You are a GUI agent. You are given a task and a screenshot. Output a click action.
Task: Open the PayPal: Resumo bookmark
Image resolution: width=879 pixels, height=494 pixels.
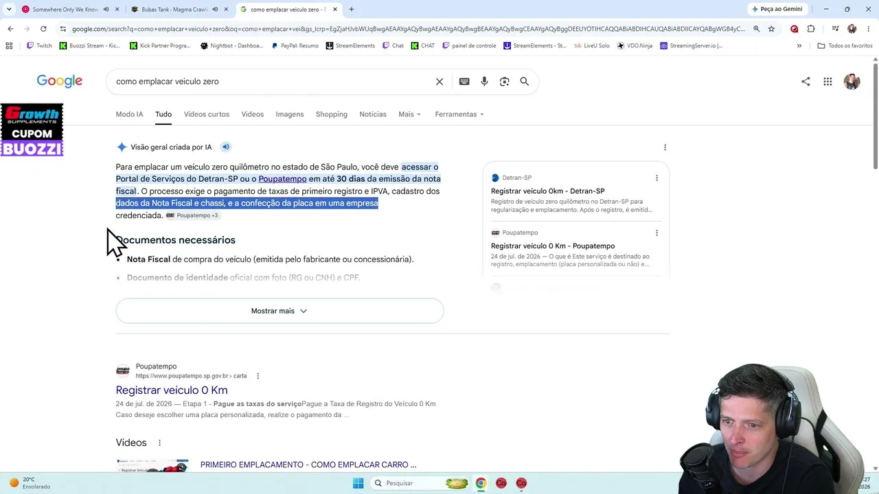point(295,46)
